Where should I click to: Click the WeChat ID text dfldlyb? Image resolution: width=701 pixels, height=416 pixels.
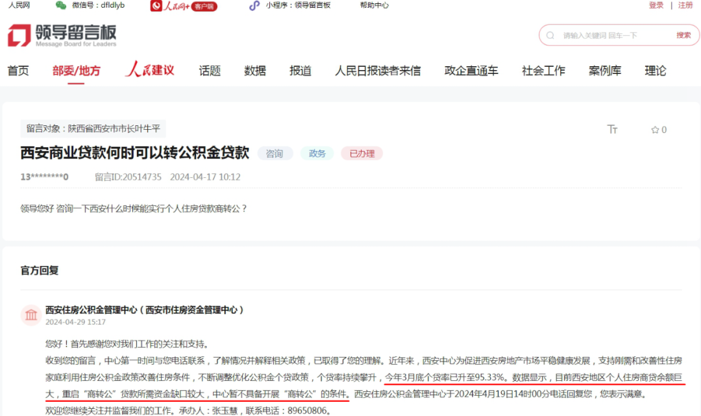(113, 5)
